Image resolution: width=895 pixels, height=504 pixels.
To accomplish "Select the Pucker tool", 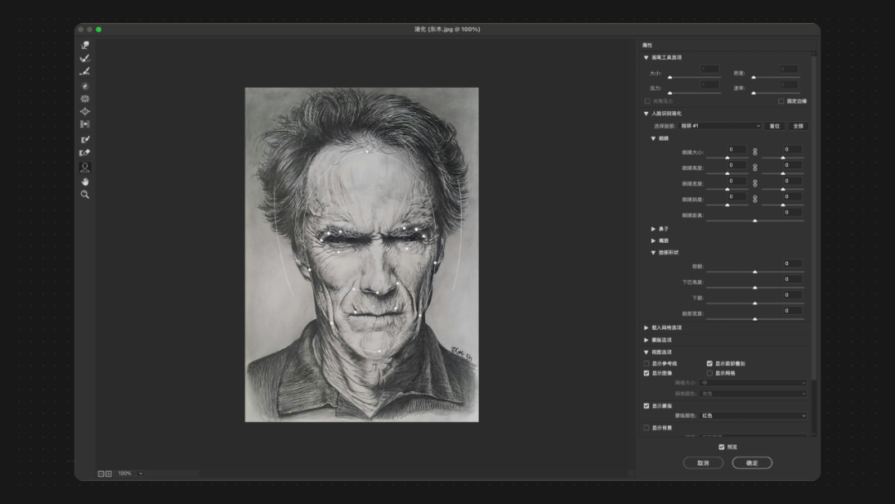I will [85, 99].
